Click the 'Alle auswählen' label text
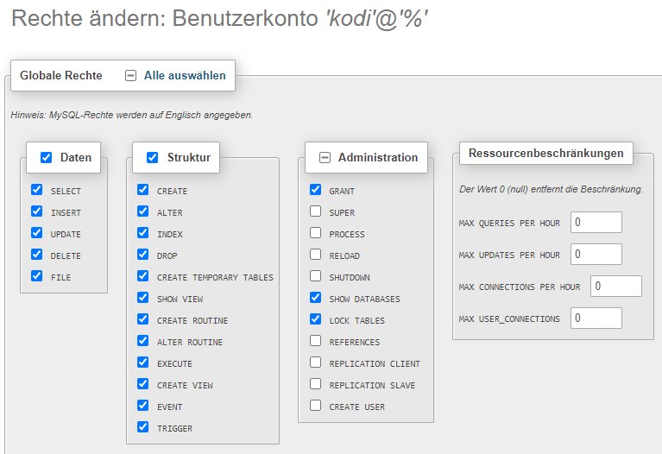 pos(185,76)
